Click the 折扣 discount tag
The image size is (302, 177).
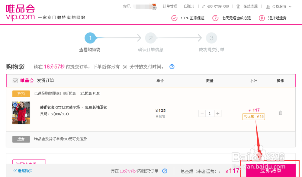pos(21,94)
